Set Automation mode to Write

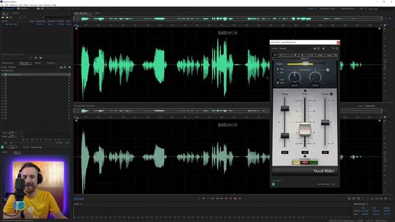click(305, 163)
